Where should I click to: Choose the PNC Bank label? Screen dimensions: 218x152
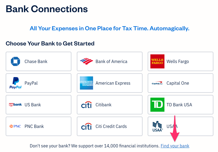[x=34, y=126]
